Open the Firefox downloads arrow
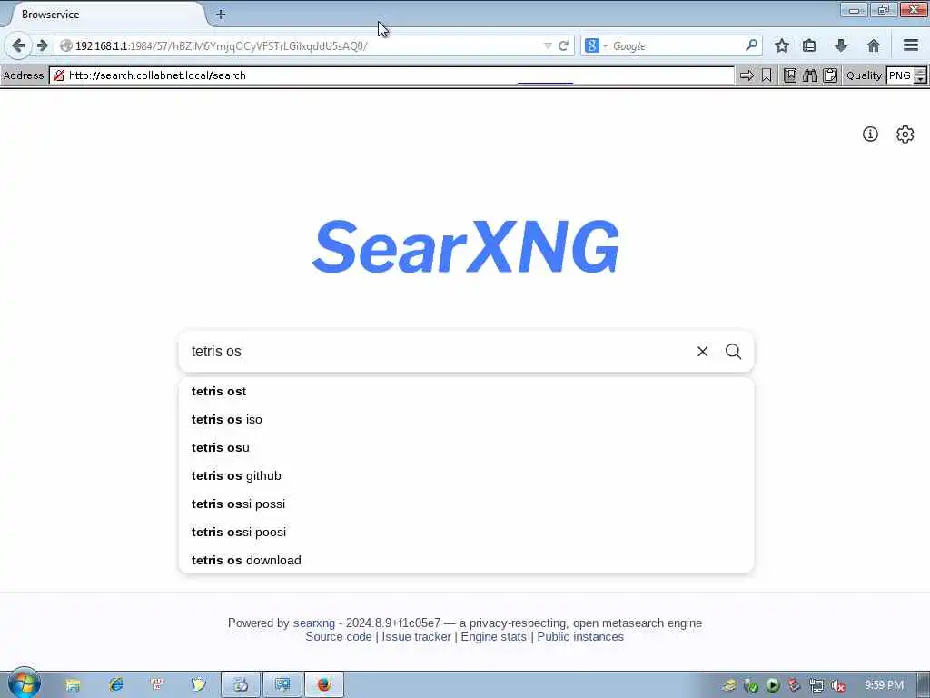 (840, 45)
